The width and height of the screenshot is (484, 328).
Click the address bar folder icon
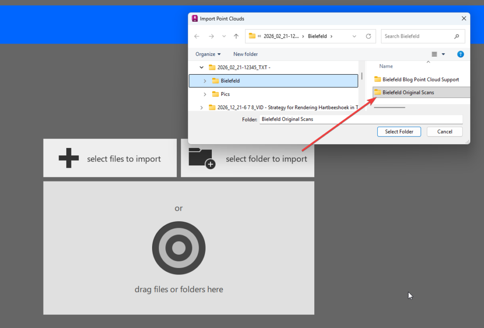252,36
